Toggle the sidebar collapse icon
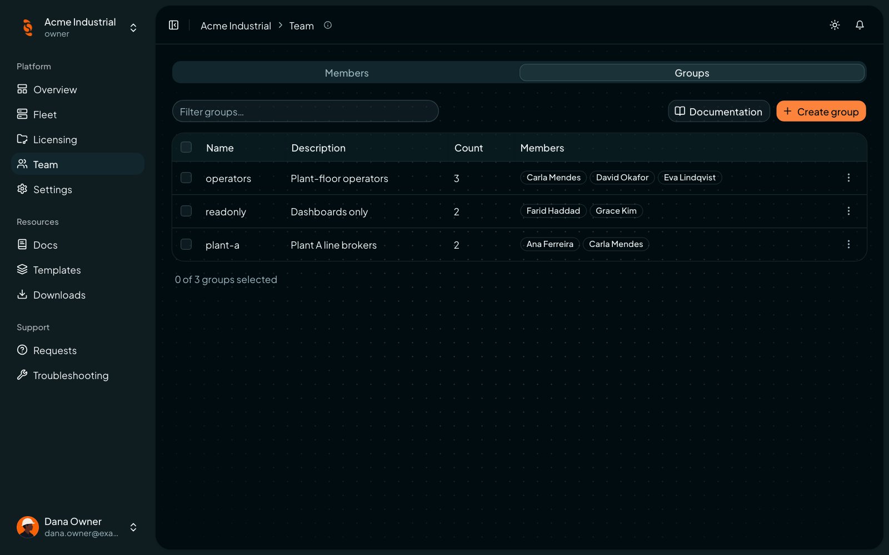 click(173, 25)
